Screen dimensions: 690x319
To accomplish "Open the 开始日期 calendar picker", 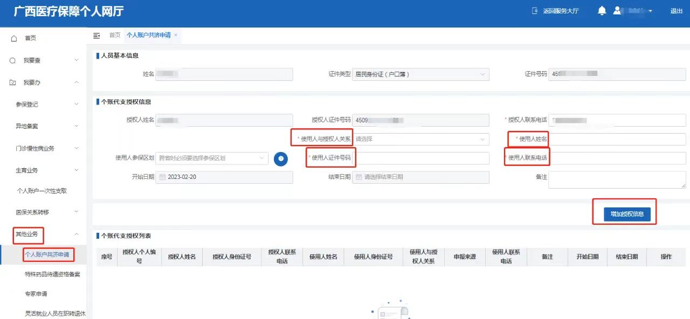I will (162, 177).
